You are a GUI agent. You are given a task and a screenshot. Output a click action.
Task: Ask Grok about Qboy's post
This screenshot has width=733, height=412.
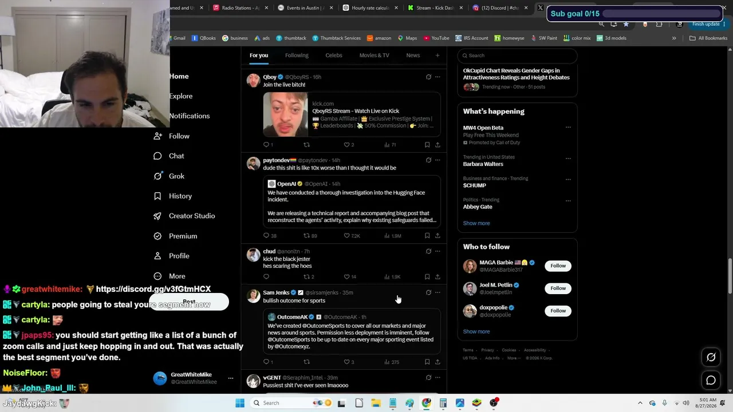pyautogui.click(x=428, y=77)
